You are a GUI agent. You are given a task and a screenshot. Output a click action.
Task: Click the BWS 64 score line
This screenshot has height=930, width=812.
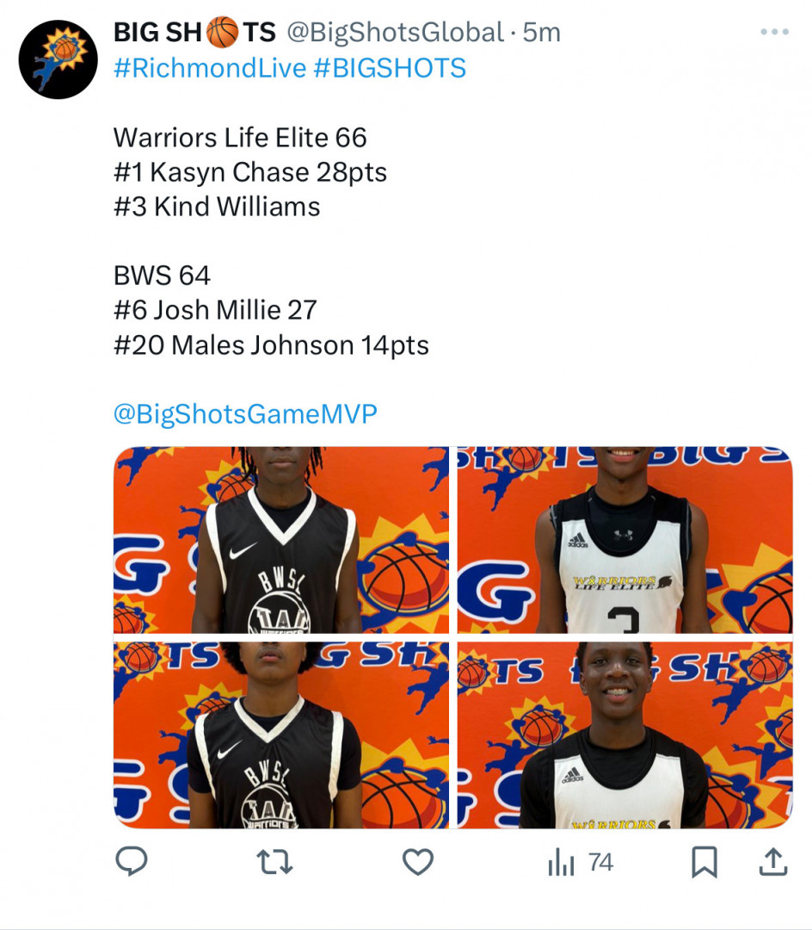click(x=162, y=276)
